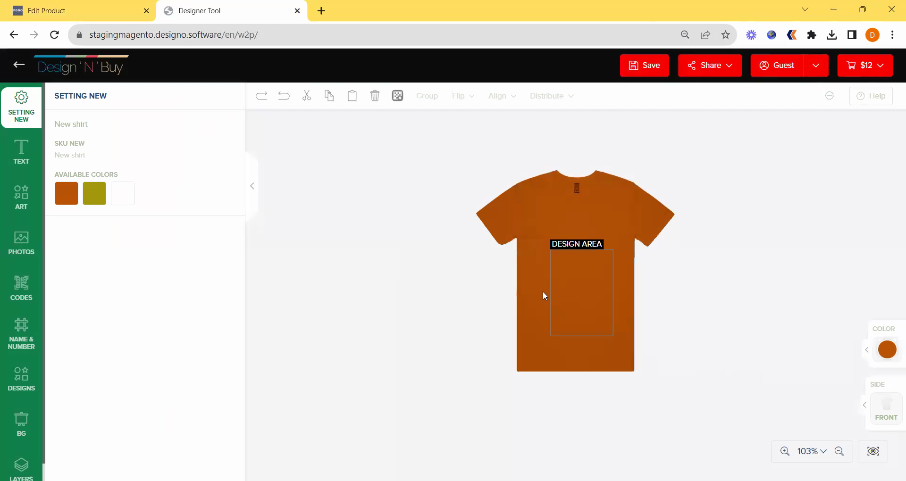Viewport: 906px width, 481px height.
Task: Click the cut scissors icon
Action: [x=307, y=96]
